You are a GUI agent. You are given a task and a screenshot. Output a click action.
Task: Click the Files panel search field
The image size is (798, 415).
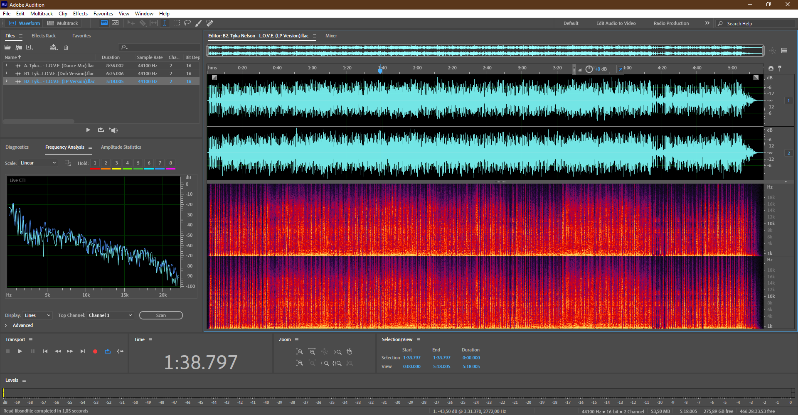[159, 47]
